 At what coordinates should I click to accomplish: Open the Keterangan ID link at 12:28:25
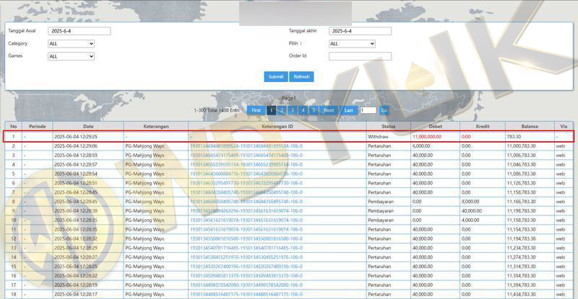click(x=246, y=267)
